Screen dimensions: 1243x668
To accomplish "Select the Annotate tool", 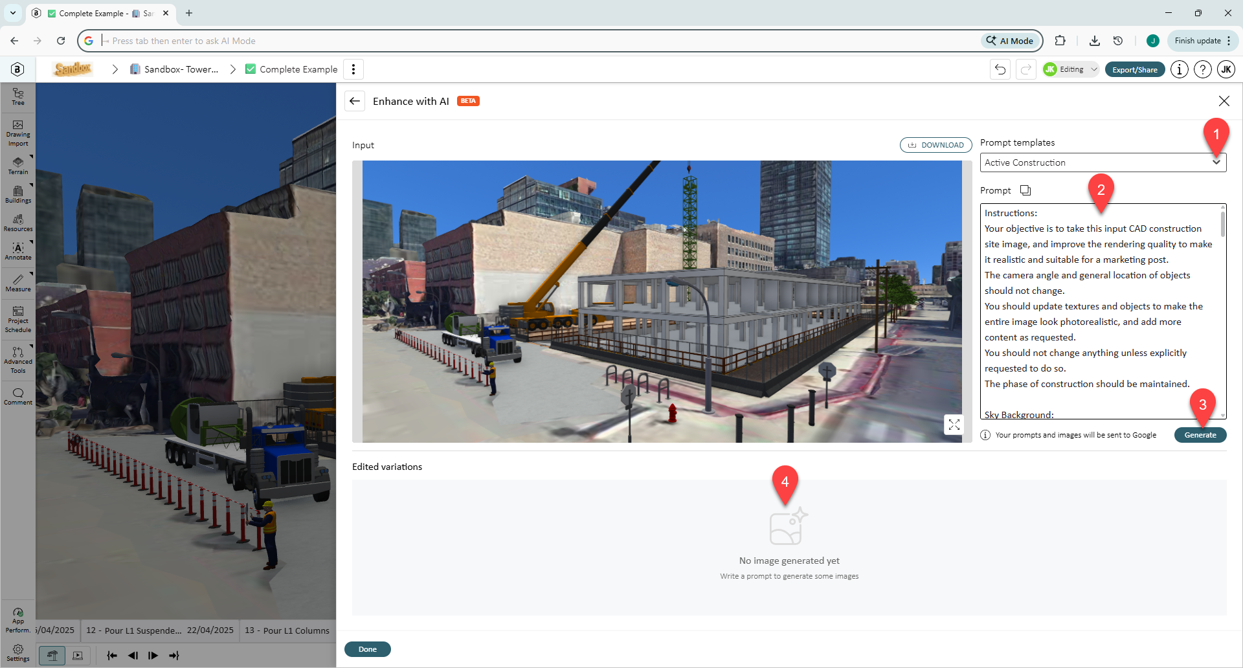I will [x=18, y=251].
